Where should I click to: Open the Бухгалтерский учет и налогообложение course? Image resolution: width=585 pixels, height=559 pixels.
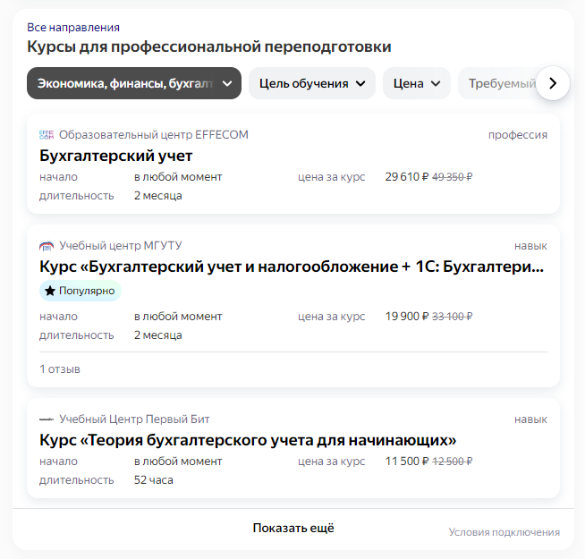point(292,267)
